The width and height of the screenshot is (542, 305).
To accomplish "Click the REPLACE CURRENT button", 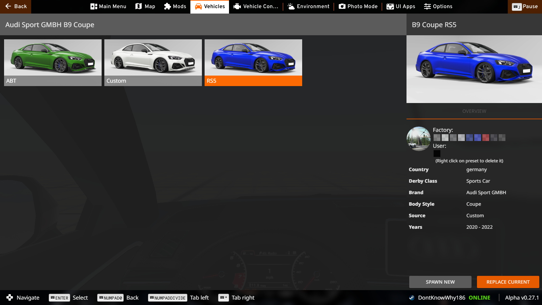I will point(508,282).
